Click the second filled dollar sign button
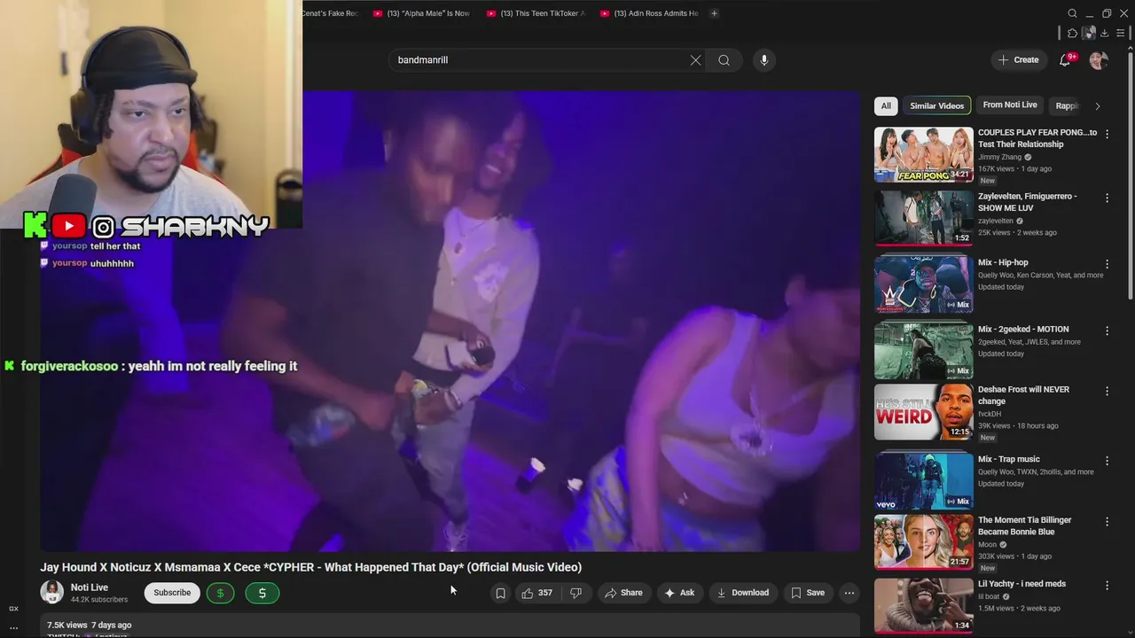 [x=262, y=593]
